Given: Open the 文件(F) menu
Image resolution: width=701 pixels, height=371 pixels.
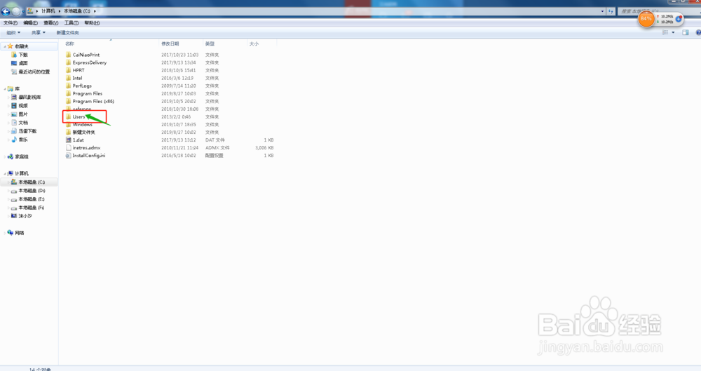Looking at the screenshot, I should (11, 23).
